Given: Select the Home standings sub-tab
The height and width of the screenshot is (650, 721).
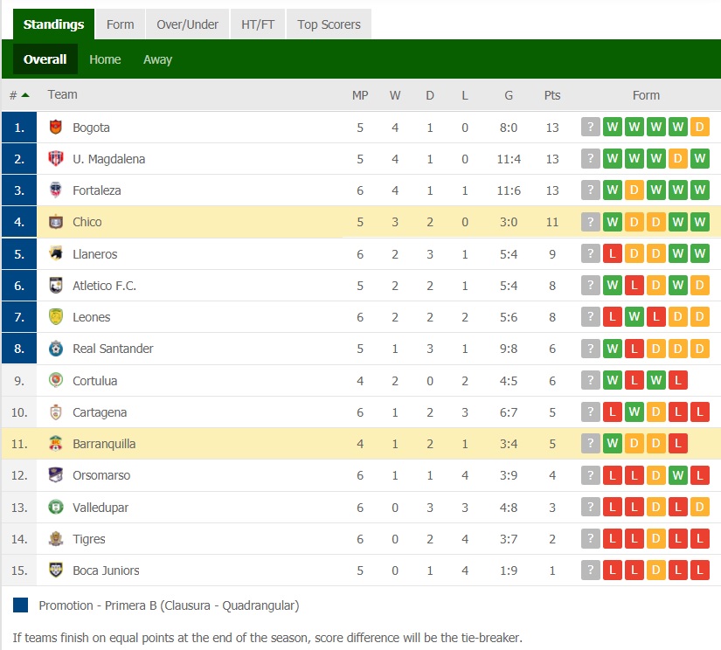Looking at the screenshot, I should [105, 59].
